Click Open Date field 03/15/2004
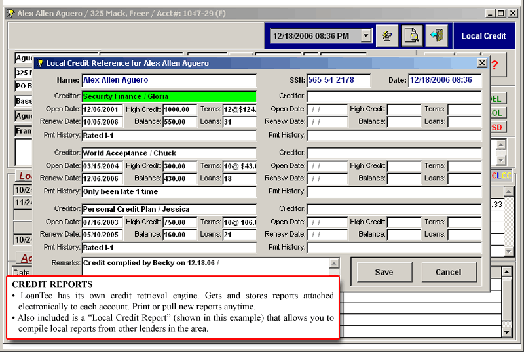The image size is (524, 352). [x=102, y=166]
